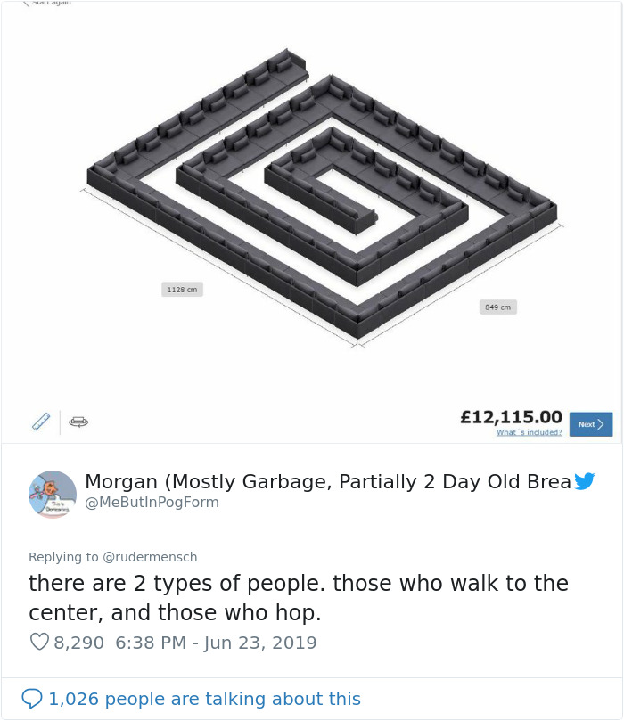624x721 pixels.
Task: Click the heart icon to like the tweet
Action: 39,642
